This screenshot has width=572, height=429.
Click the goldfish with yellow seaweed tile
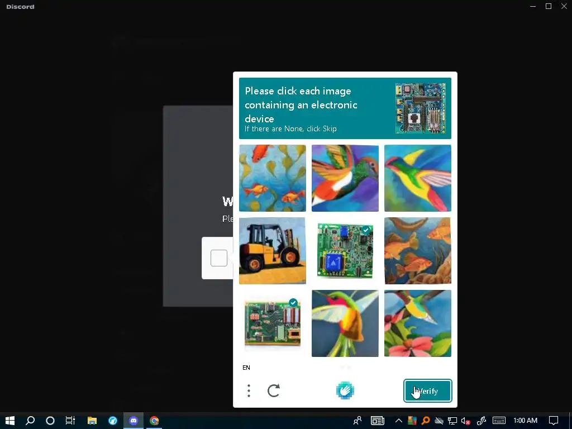point(273,178)
